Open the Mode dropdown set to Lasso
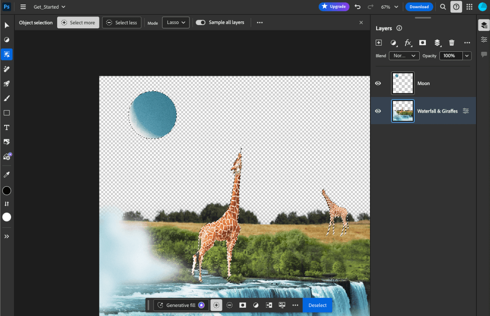Viewport: 490px width, 316px height. click(176, 23)
